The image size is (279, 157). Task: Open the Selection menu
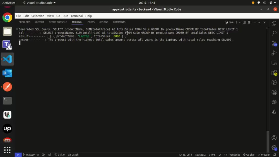38,16
